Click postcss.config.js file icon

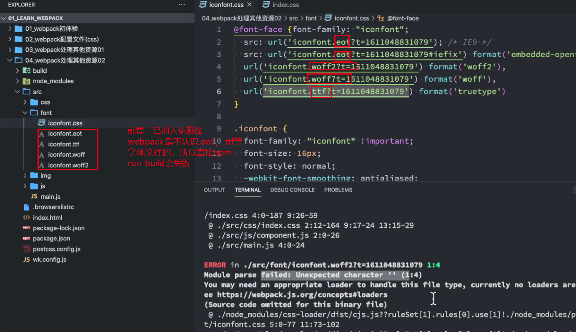[26, 249]
